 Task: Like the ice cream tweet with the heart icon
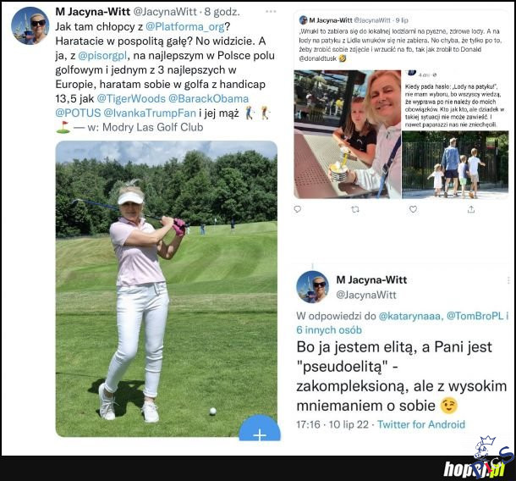pos(413,209)
